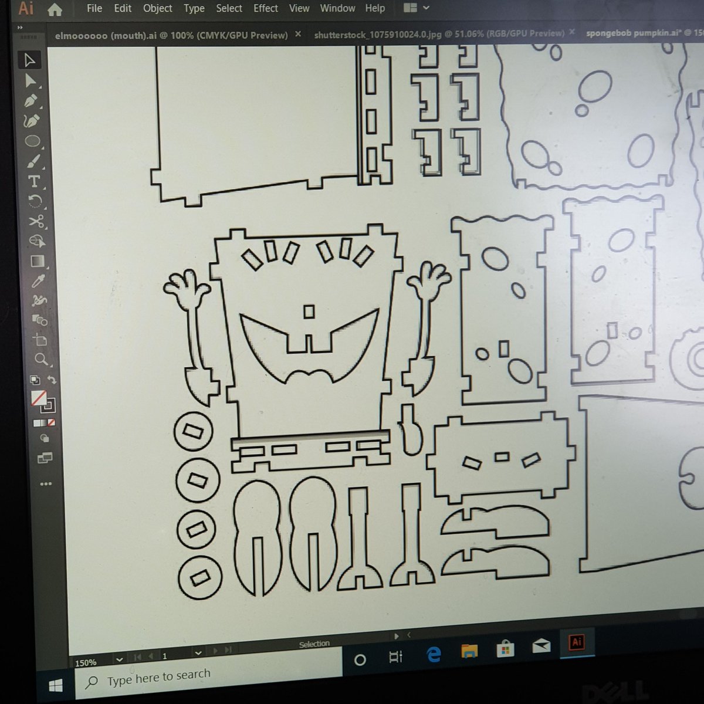Select the Symbol Sprayer tool

tap(39, 300)
